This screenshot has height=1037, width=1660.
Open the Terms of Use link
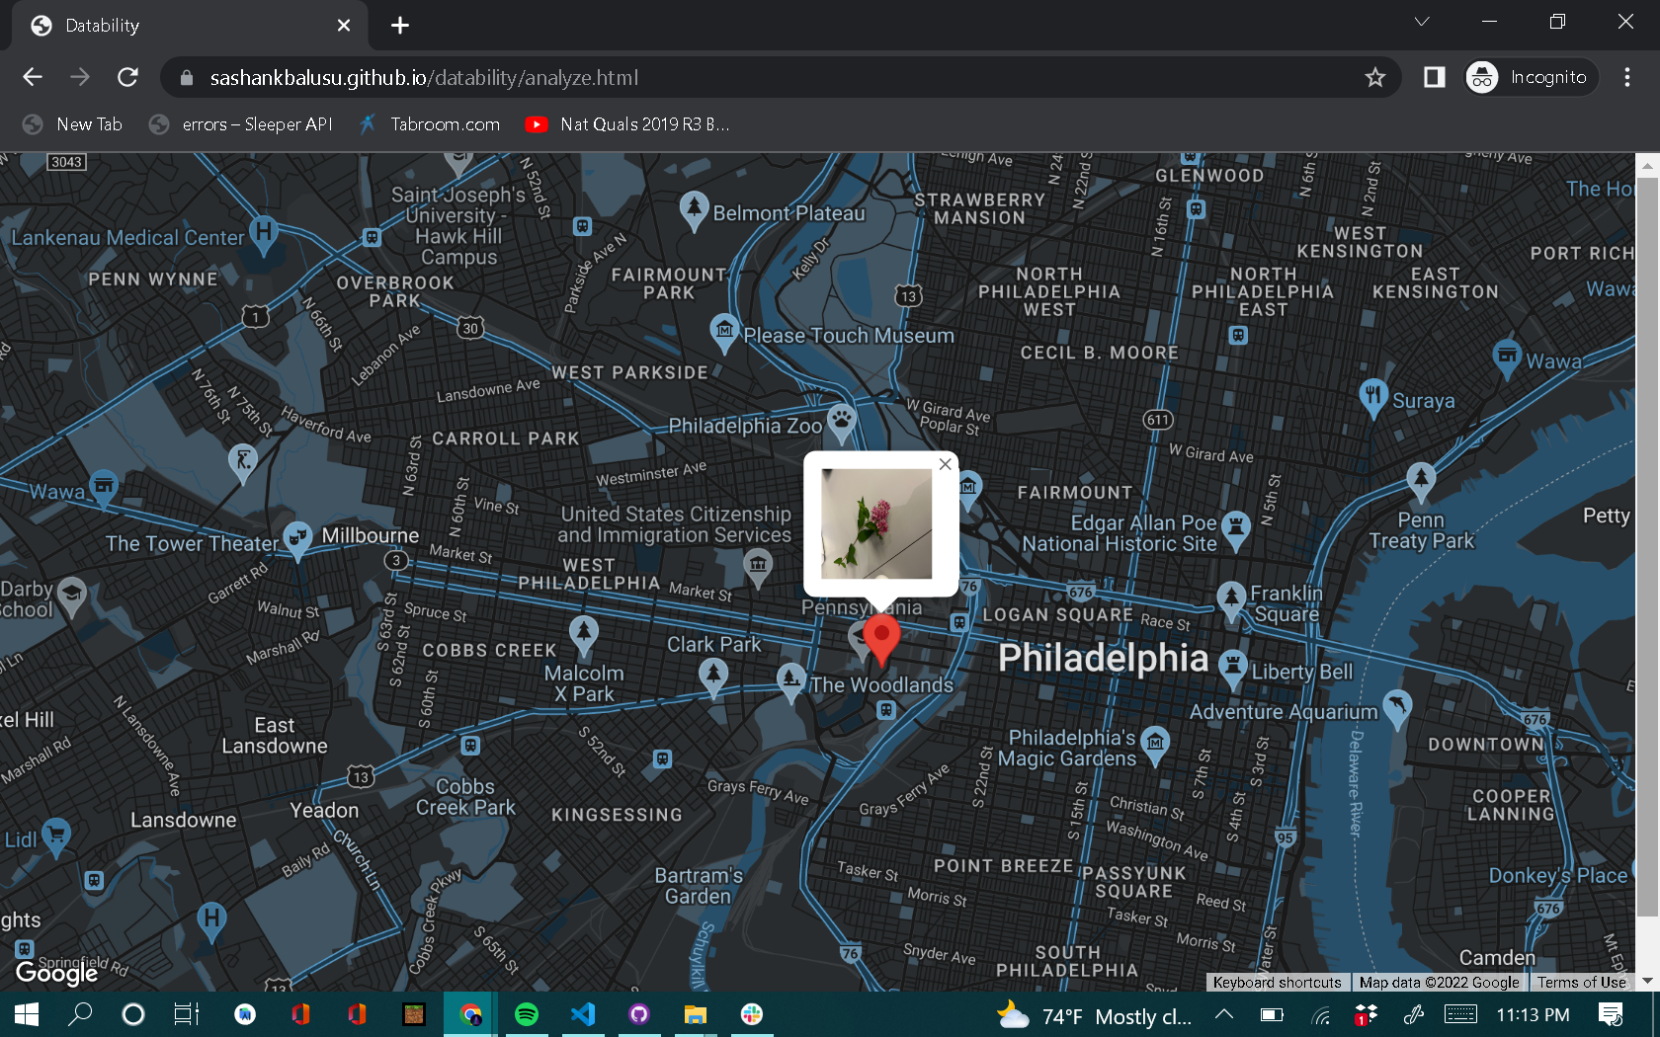pyautogui.click(x=1581, y=983)
